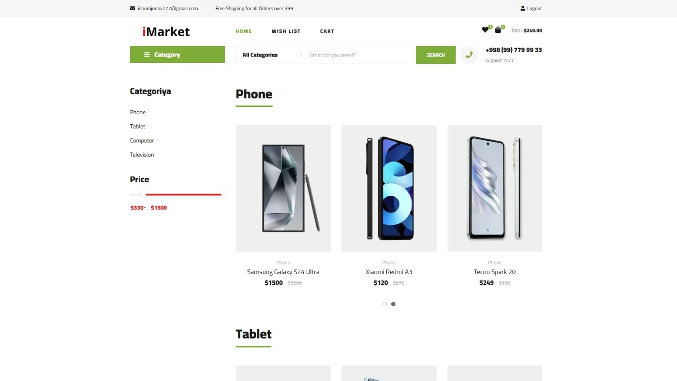Open the Wish List menu item
Image resolution: width=677 pixels, height=381 pixels.
click(x=286, y=31)
